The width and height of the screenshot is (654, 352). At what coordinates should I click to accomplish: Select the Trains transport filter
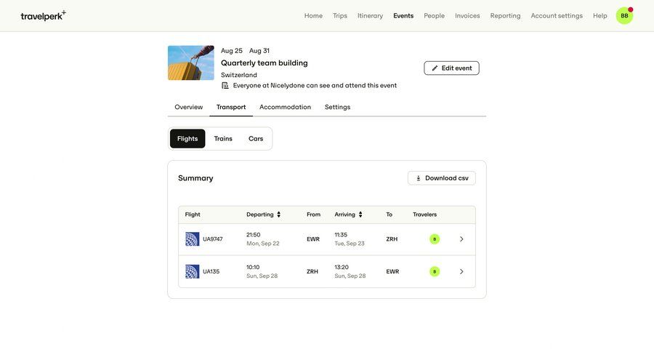[x=223, y=139]
